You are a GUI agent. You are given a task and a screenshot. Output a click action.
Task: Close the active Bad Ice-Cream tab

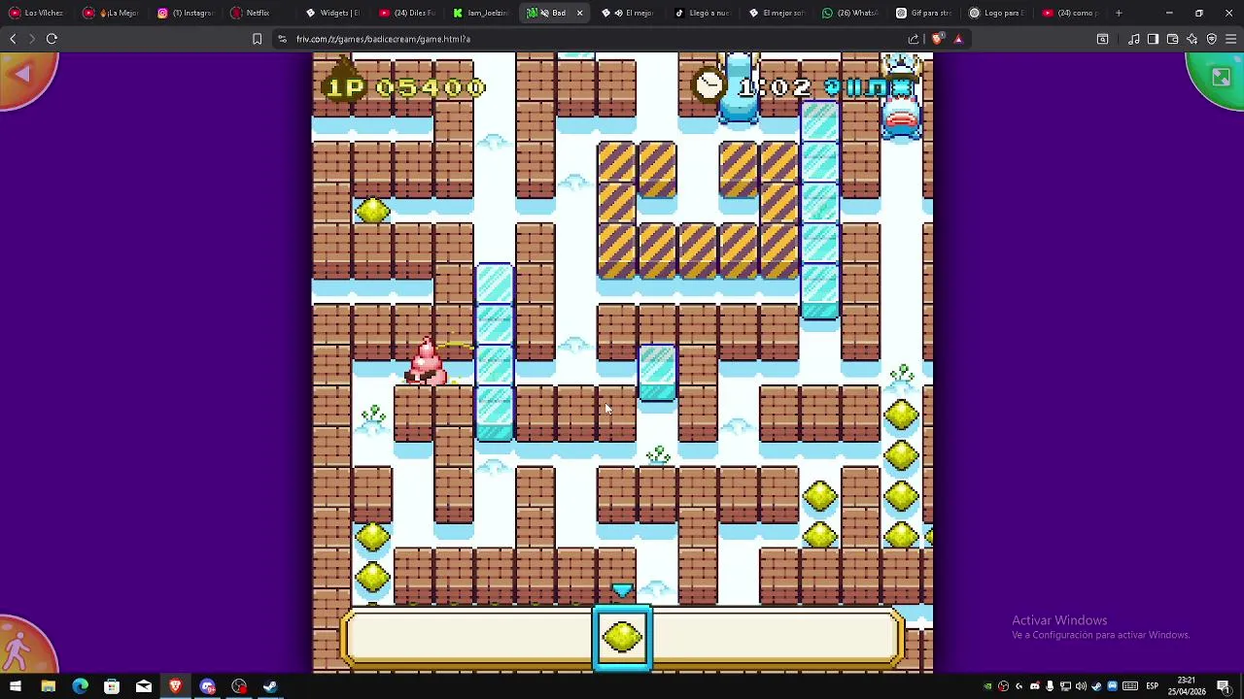pos(579,13)
